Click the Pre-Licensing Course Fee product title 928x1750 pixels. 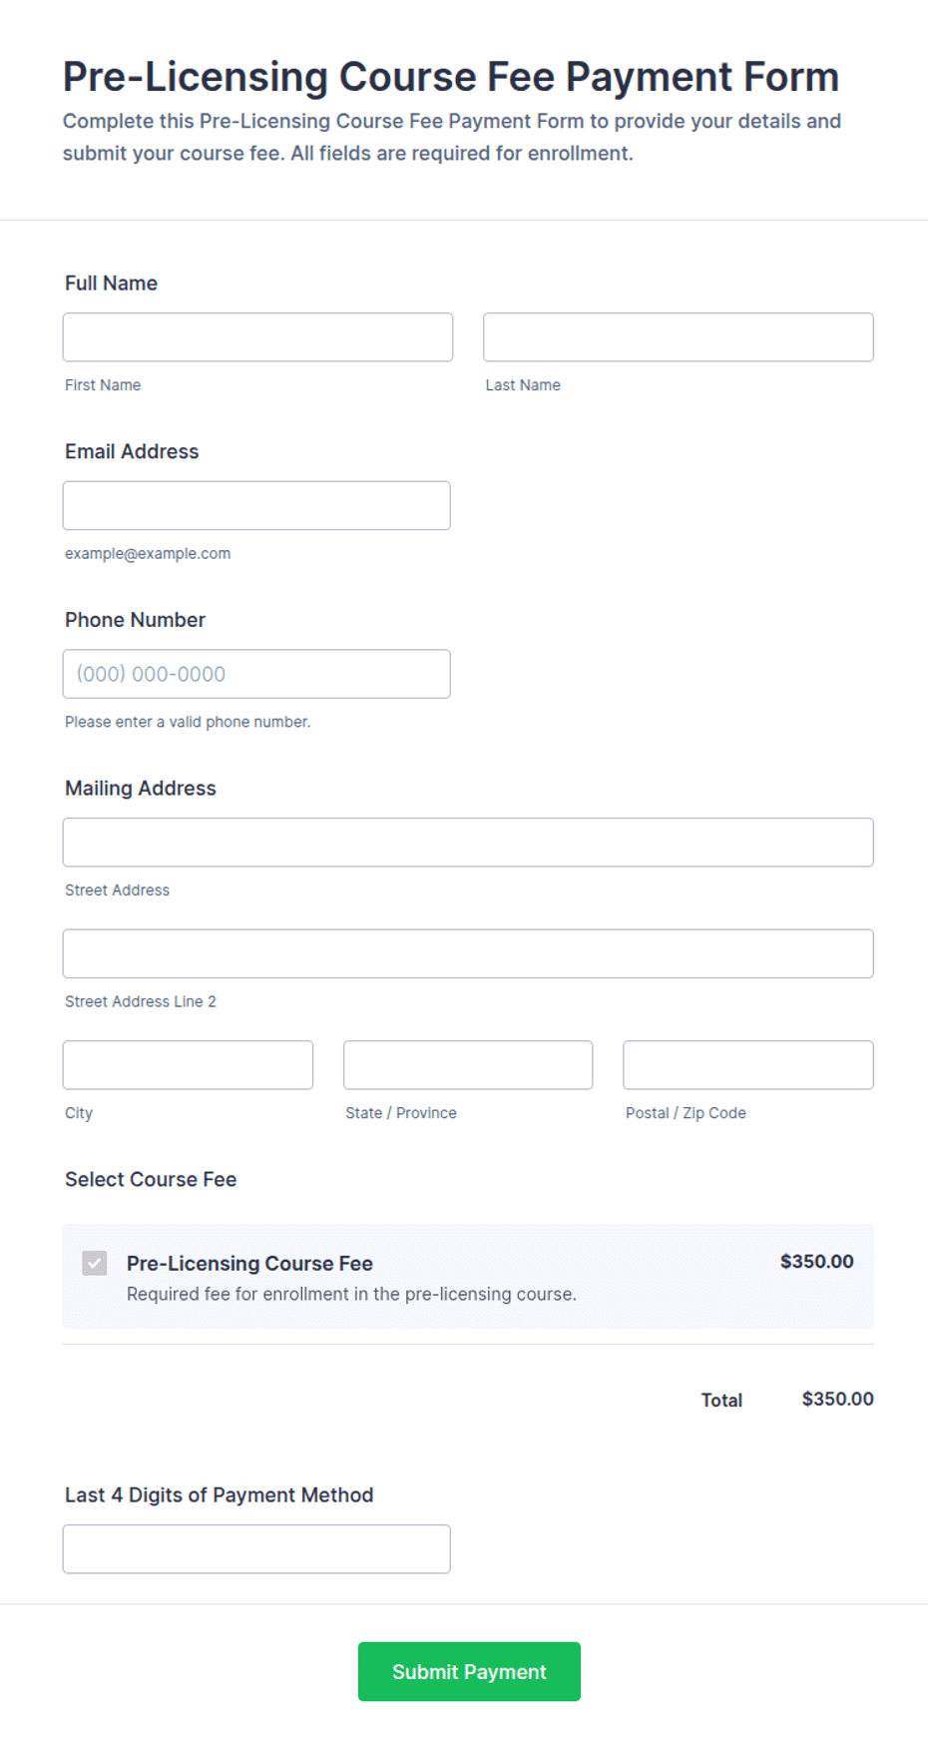click(249, 1263)
